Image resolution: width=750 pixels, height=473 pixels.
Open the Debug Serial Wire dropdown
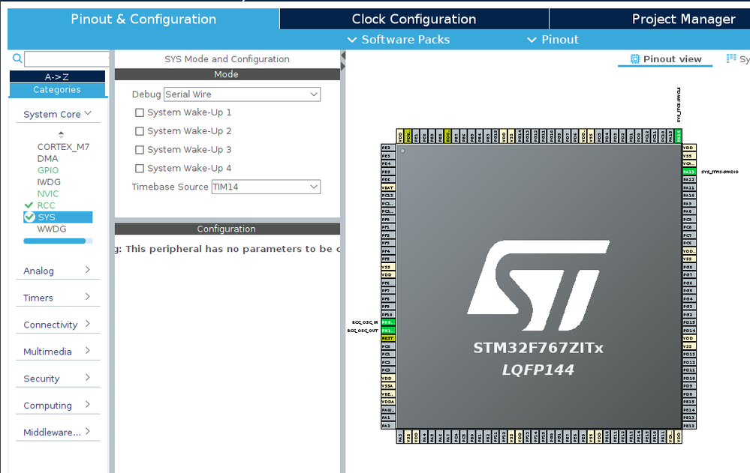pyautogui.click(x=242, y=94)
